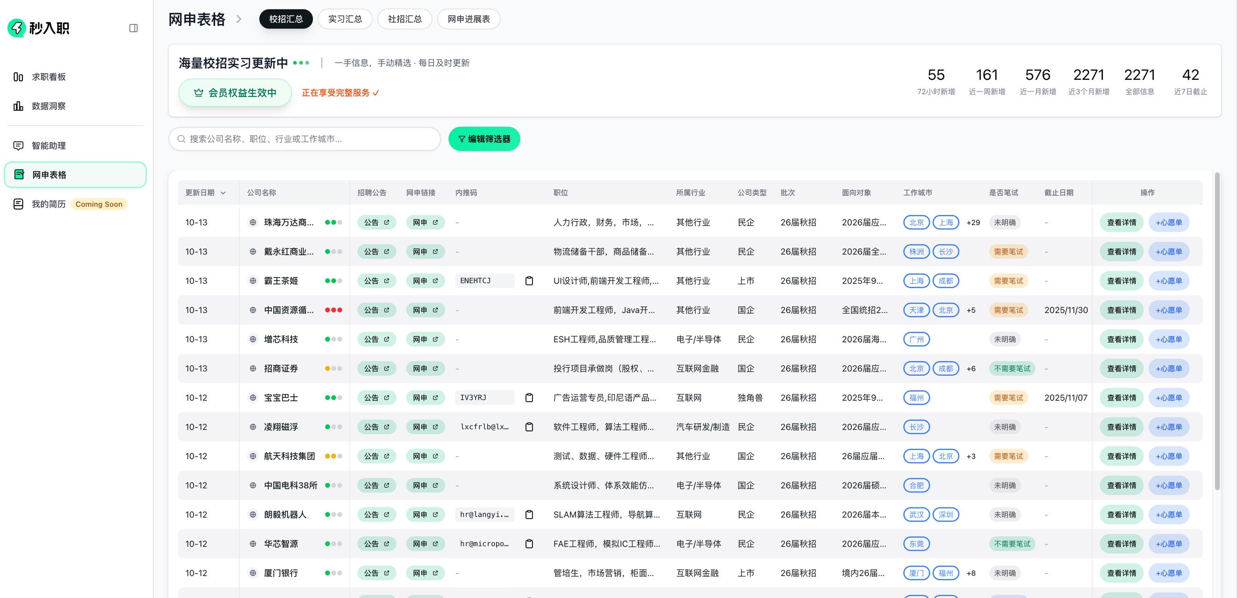Screen dimensions: 1237x598
Task: Copy the ENEHTCJ referral code for 霸王茶姬
Action: [529, 281]
